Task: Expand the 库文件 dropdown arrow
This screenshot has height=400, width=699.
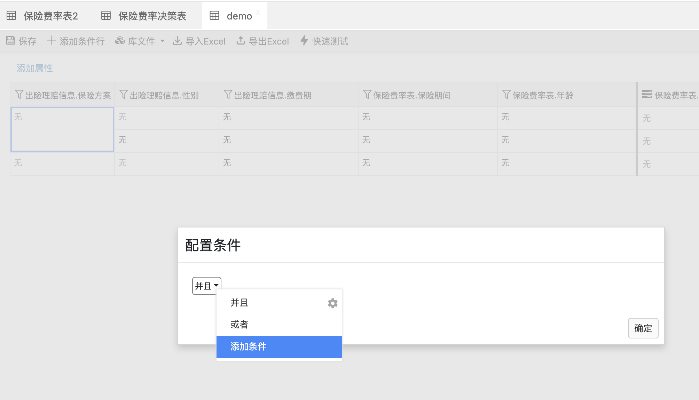Action: 163,41
